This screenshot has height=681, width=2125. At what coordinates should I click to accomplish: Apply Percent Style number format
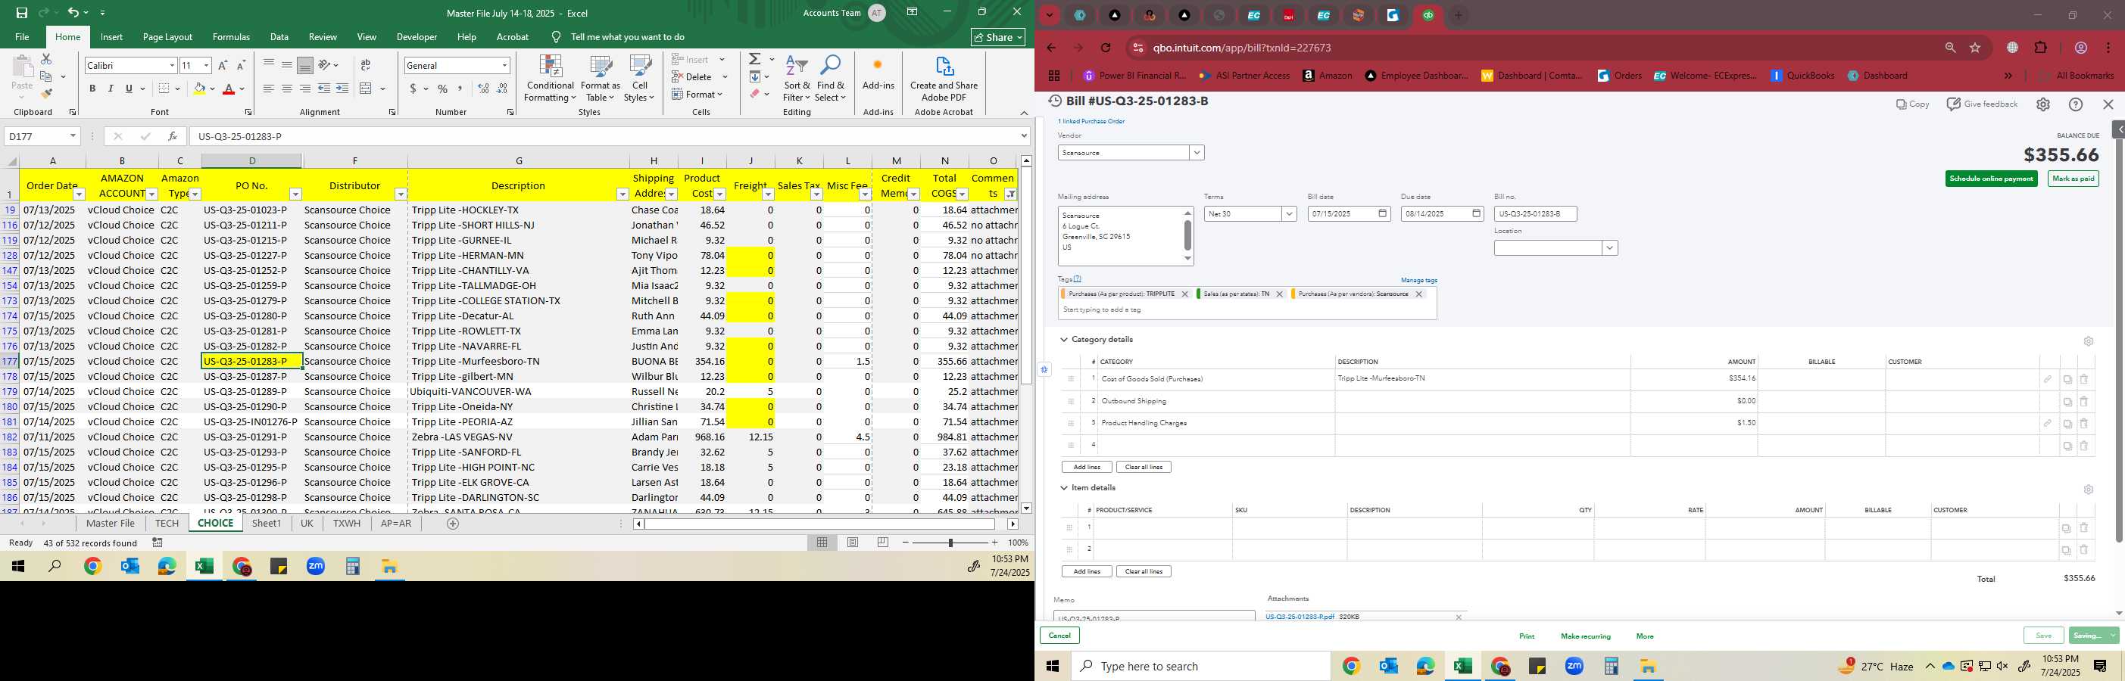(443, 89)
